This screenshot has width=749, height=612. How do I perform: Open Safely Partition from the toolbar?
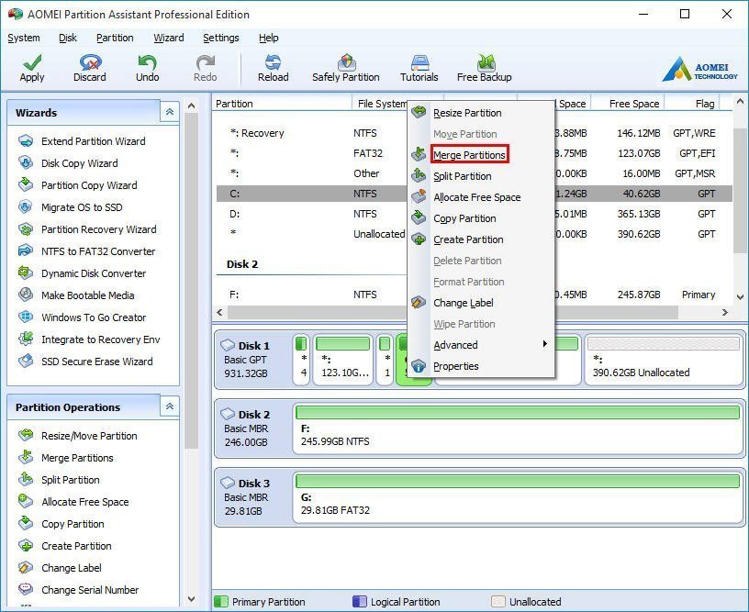tap(346, 68)
